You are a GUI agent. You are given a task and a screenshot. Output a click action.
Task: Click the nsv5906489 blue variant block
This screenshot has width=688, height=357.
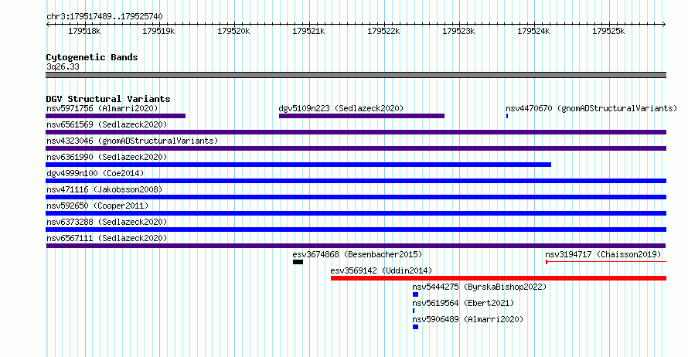[x=416, y=327]
